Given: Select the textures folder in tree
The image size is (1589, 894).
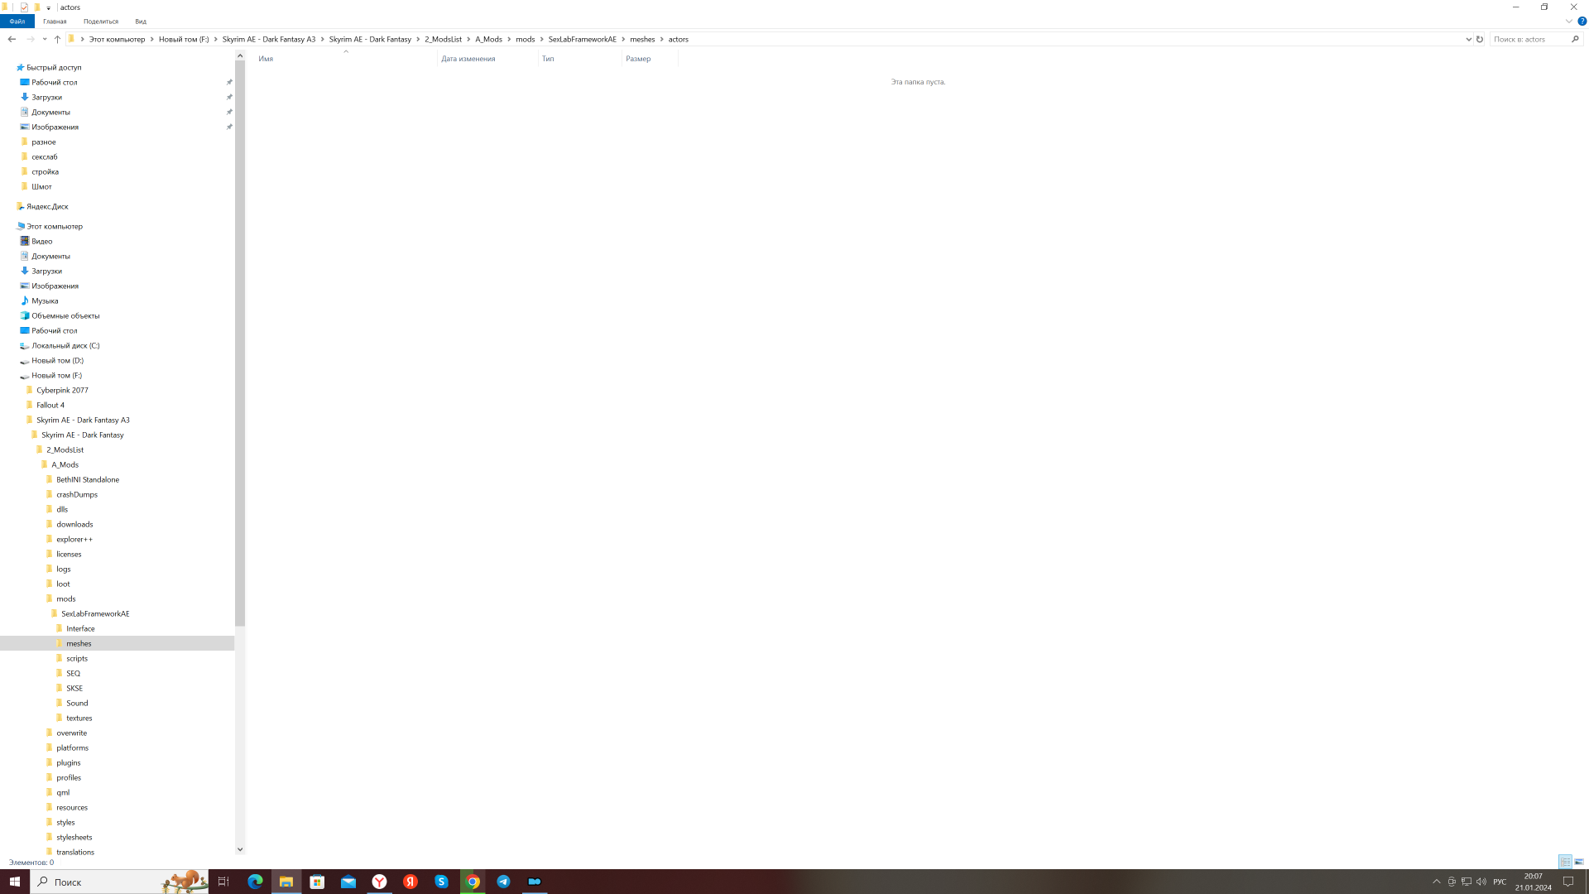Looking at the screenshot, I should click(79, 718).
